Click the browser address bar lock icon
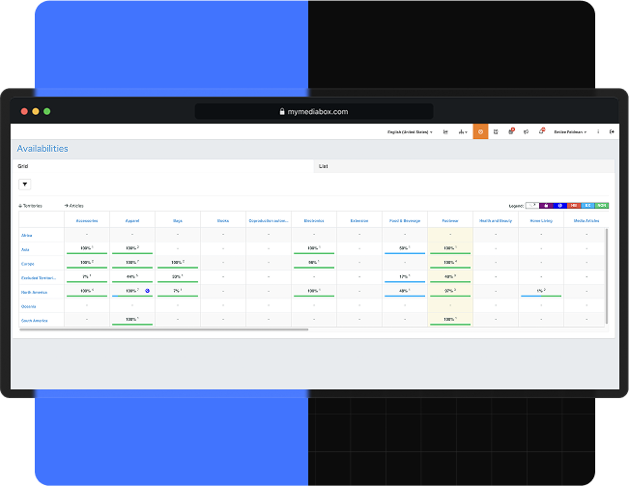 283,111
